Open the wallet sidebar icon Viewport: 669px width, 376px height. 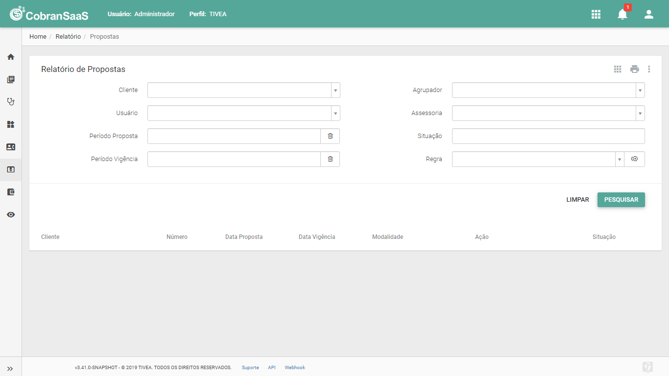11,192
